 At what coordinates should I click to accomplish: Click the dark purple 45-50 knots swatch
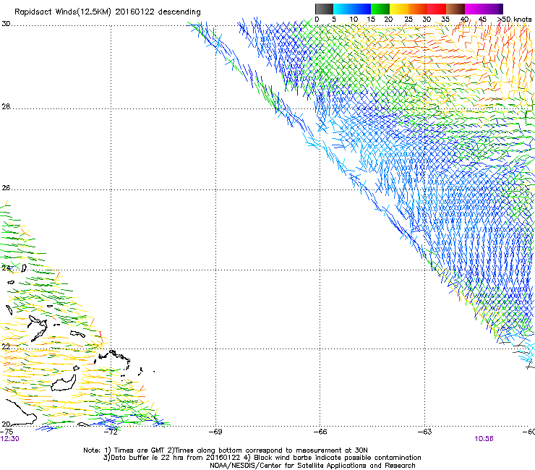(493, 9)
